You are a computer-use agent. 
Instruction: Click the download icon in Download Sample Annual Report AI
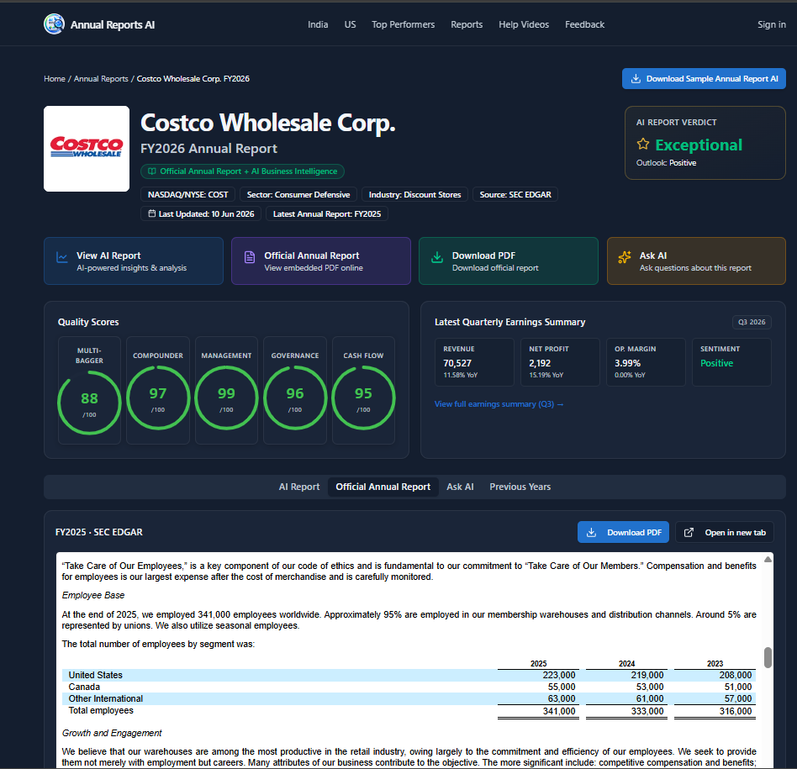(x=636, y=79)
